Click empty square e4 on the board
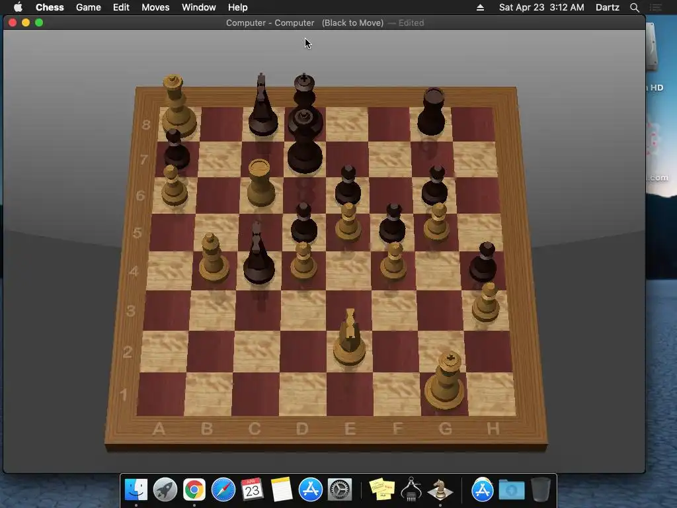 coord(348,271)
